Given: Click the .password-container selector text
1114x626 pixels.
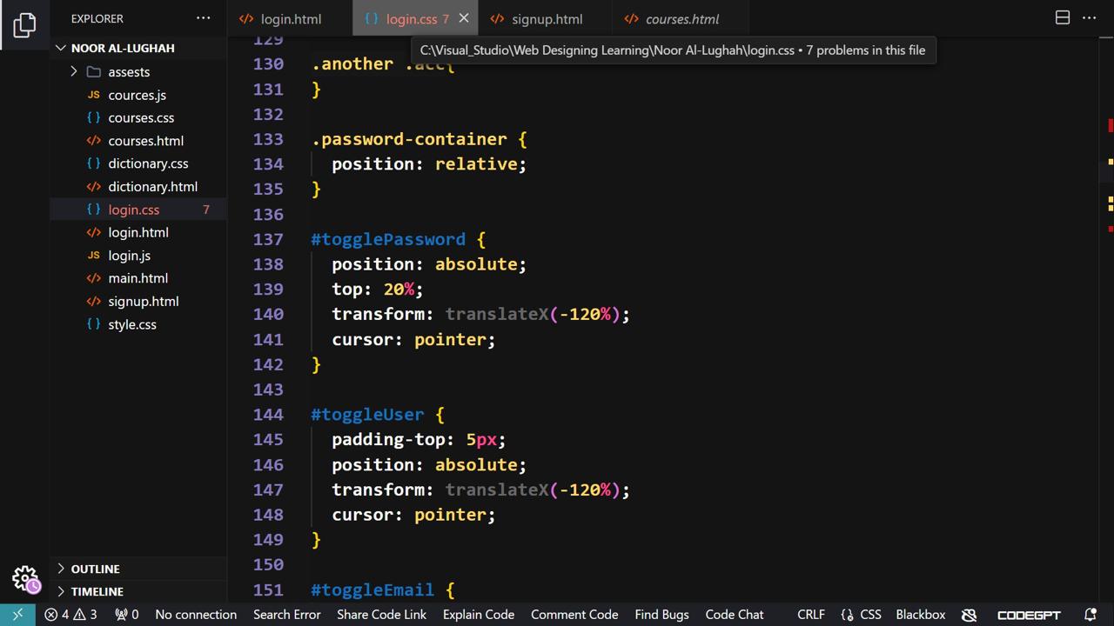Looking at the screenshot, I should point(409,139).
